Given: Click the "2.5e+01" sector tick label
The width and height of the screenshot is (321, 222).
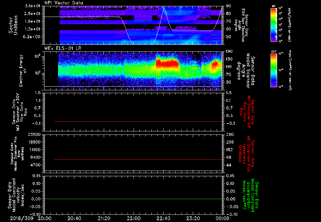Looking at the screenshot, I should tap(33, 13).
